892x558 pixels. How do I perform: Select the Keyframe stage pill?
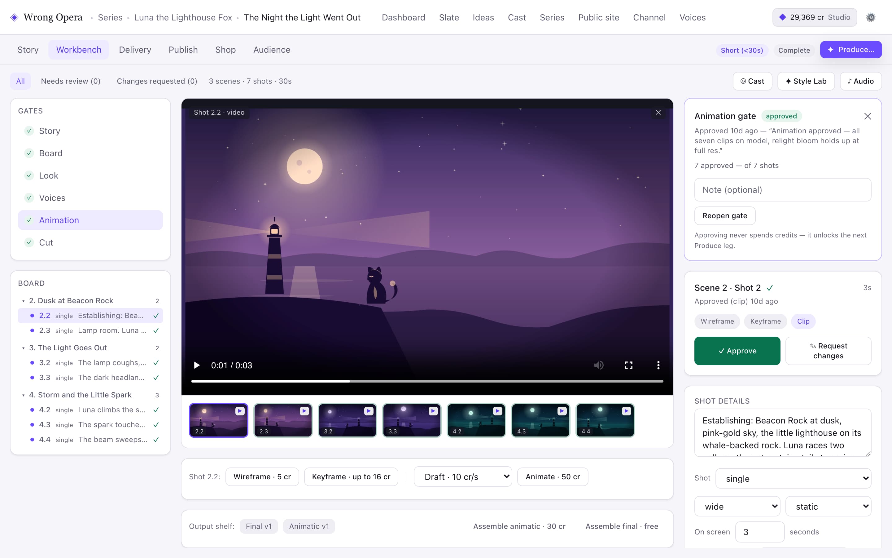coord(765,321)
